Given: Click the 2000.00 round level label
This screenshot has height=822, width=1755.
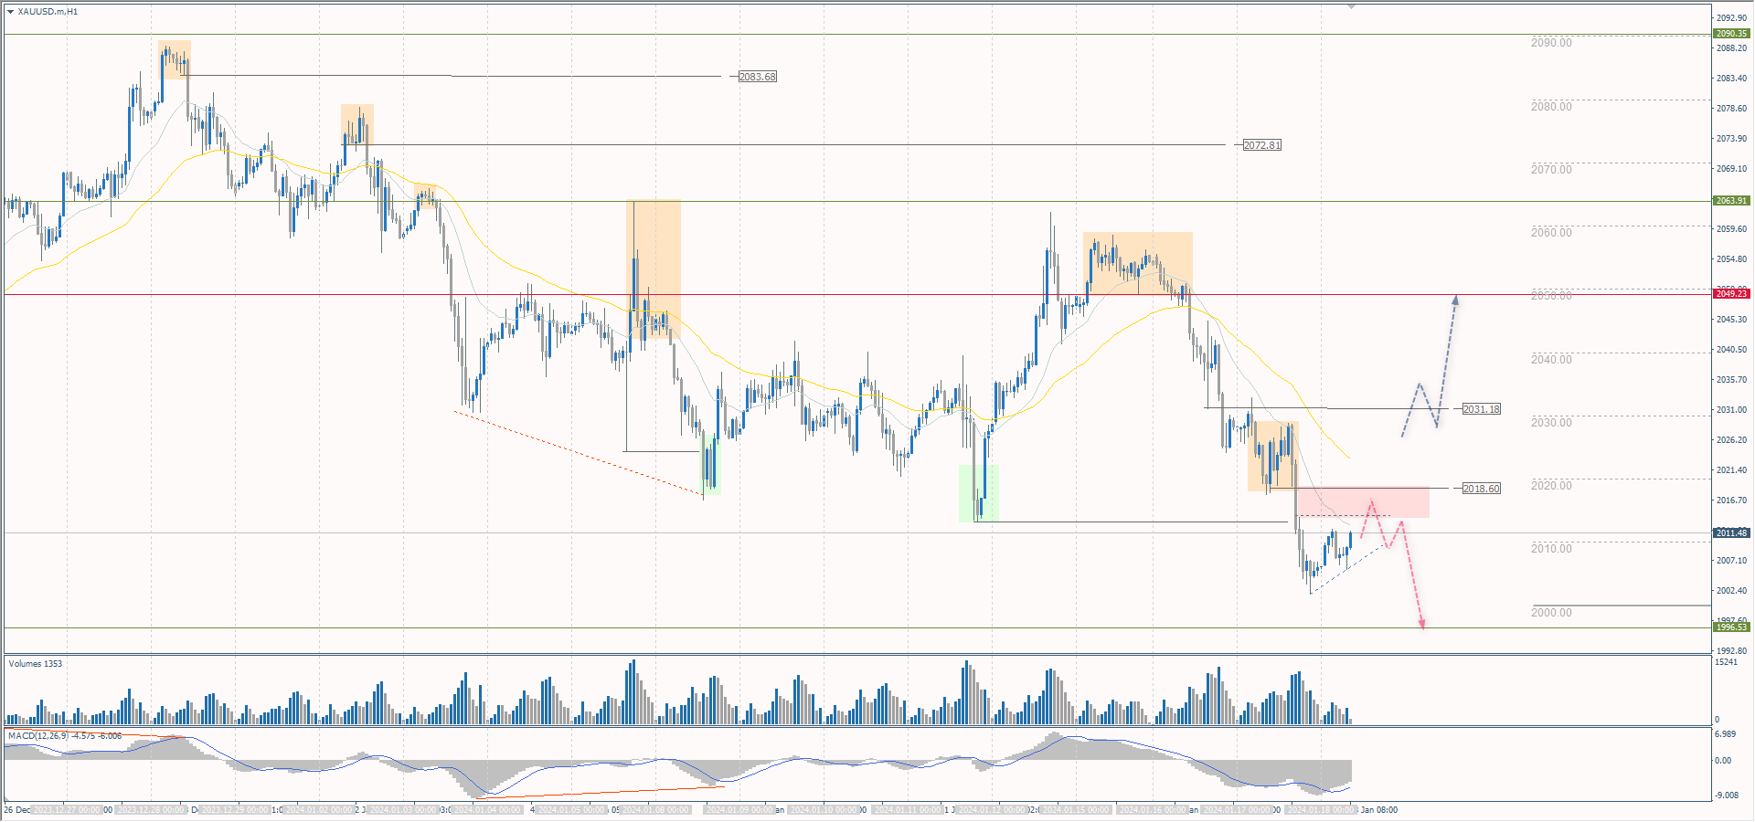Looking at the screenshot, I should pyautogui.click(x=1552, y=613).
